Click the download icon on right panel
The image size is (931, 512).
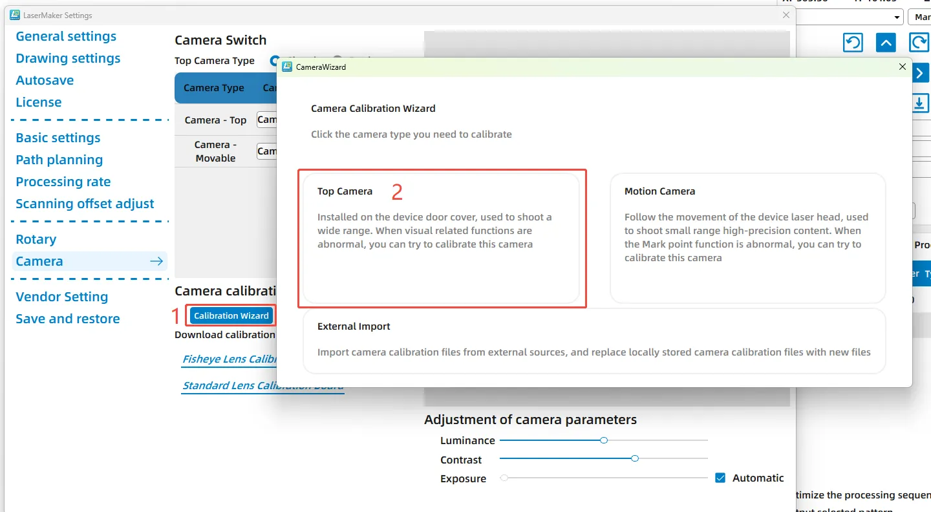920,103
